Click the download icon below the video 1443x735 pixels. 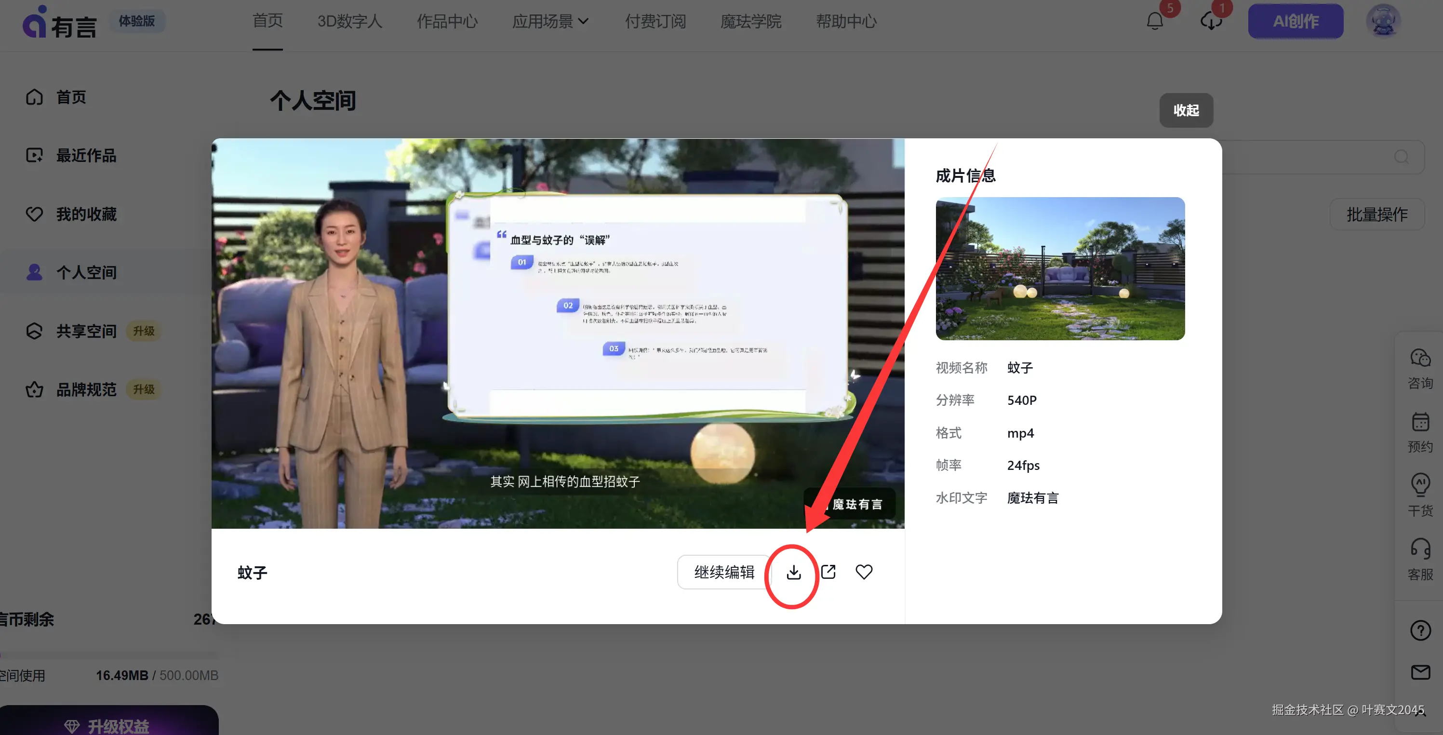point(793,572)
